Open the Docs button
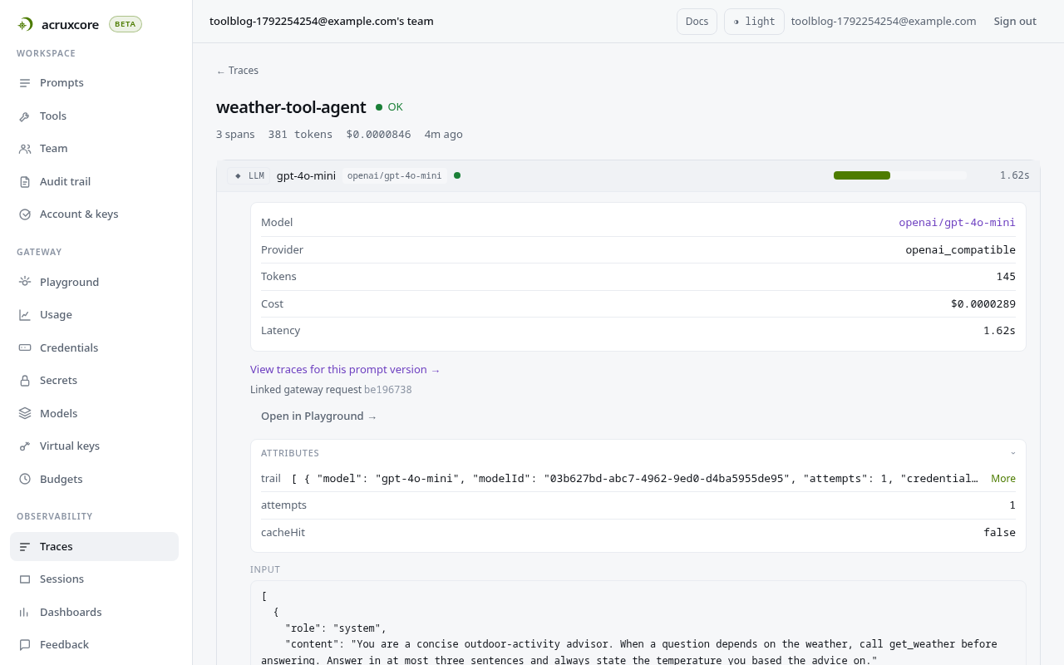Image resolution: width=1064 pixels, height=665 pixels. [x=697, y=22]
